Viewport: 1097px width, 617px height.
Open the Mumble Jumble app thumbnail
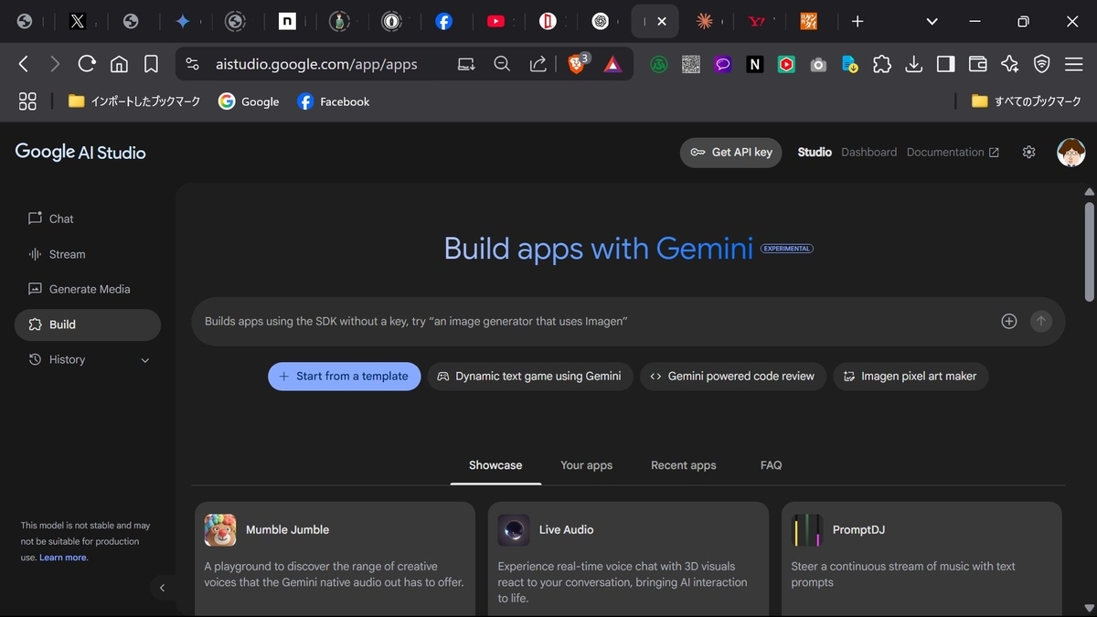click(220, 530)
